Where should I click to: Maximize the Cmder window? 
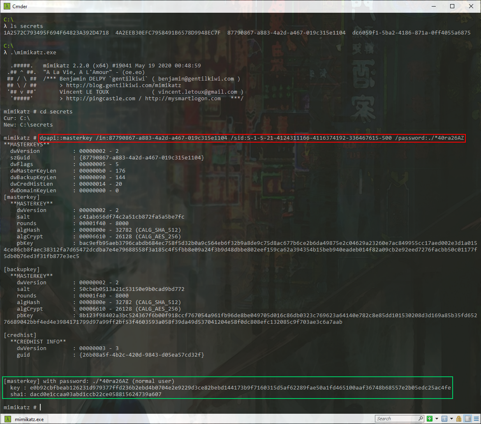452,6
